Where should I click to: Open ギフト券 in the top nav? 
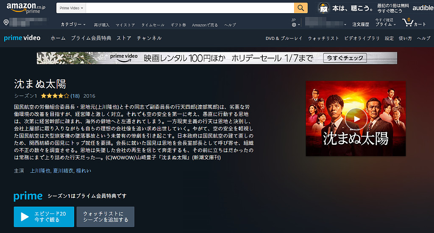point(178,25)
